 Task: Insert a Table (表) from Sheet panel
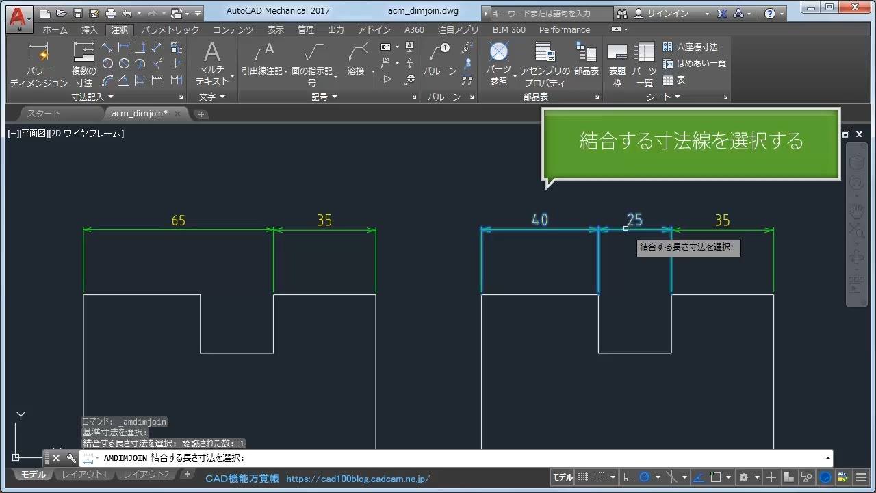pyautogui.click(x=674, y=80)
